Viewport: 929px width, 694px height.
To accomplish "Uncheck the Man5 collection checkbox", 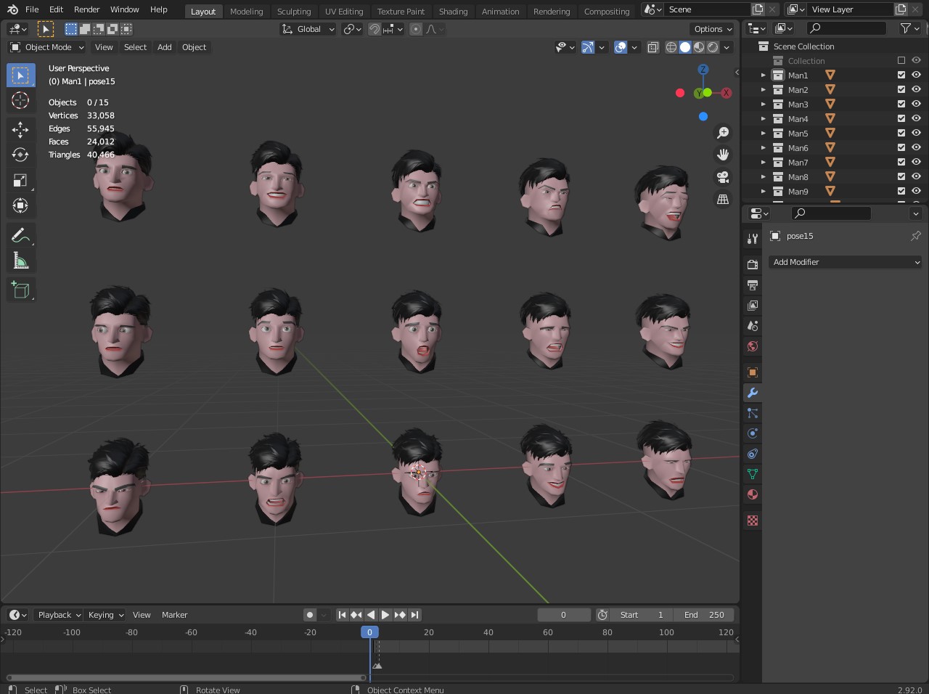I will (901, 133).
